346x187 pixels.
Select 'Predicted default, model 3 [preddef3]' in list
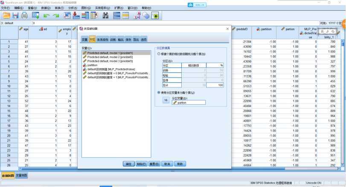(x=116, y=61)
